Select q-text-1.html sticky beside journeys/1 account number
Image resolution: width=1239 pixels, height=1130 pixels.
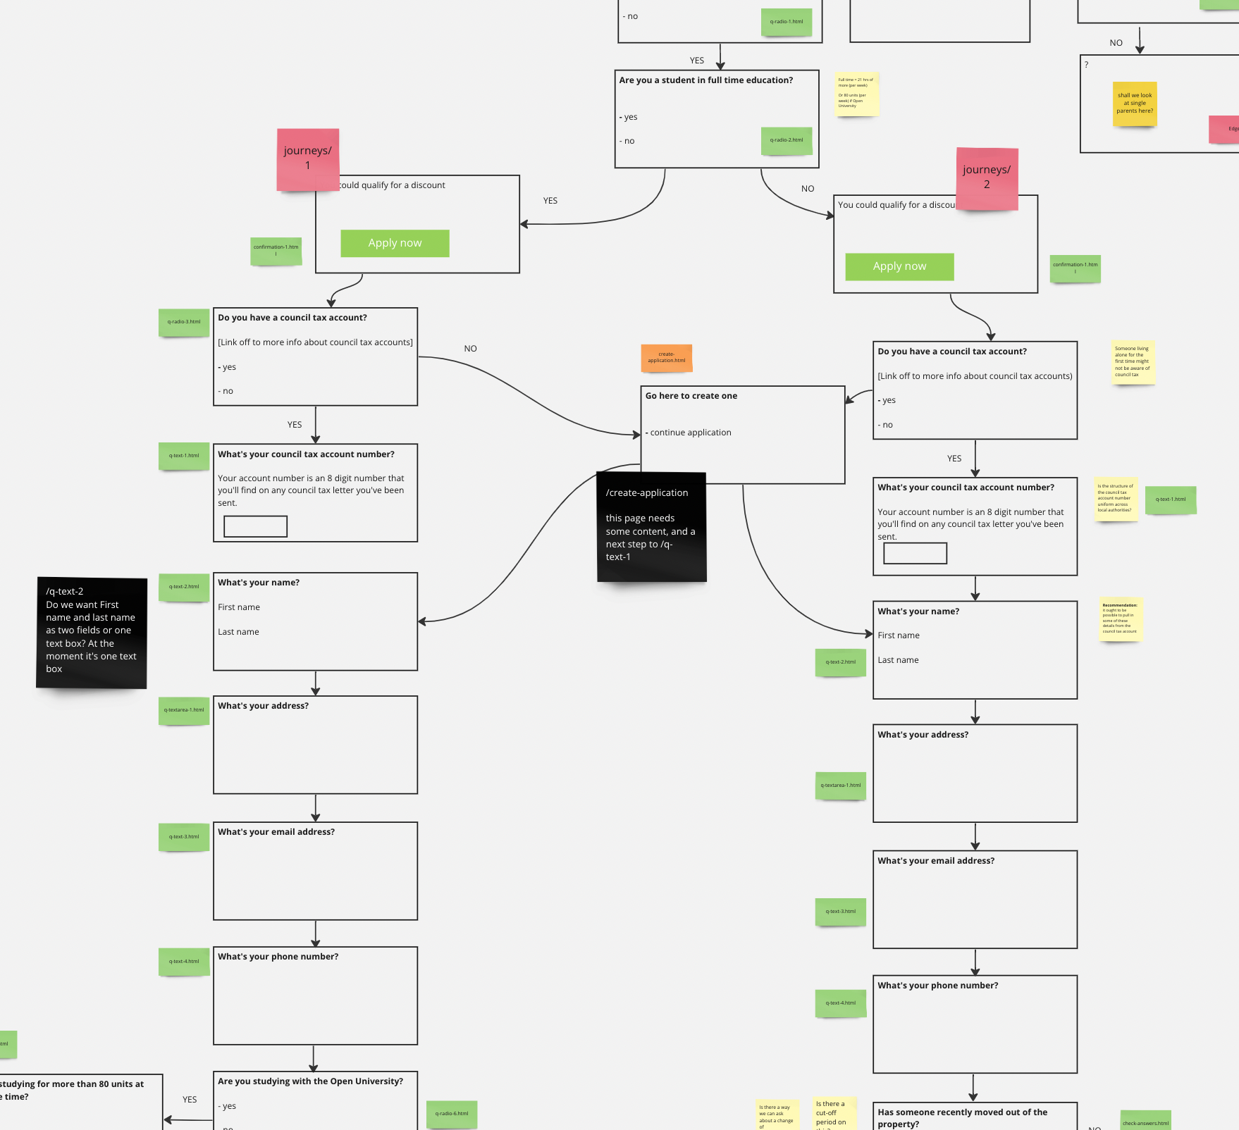tap(184, 456)
